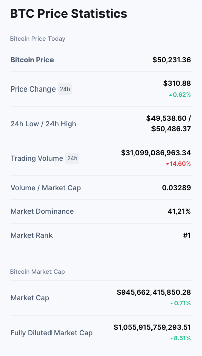
Task: Select the $49,538.60 low value
Action: pos(167,118)
